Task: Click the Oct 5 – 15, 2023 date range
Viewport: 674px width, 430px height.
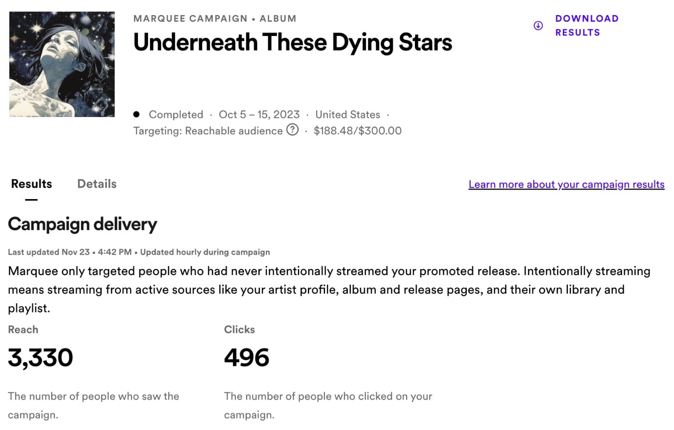Action: (x=259, y=114)
